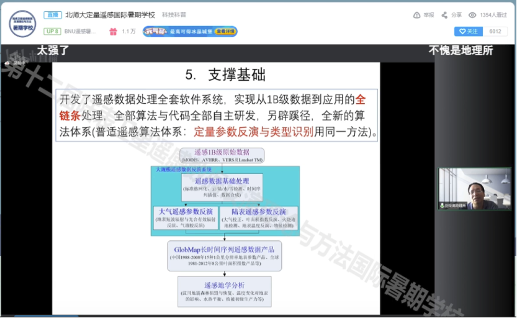This screenshot has height=318, width=517.
Task: Click the eye icon for viewer count
Action: click(x=472, y=15)
